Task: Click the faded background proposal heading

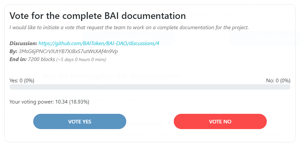Action: point(111,76)
